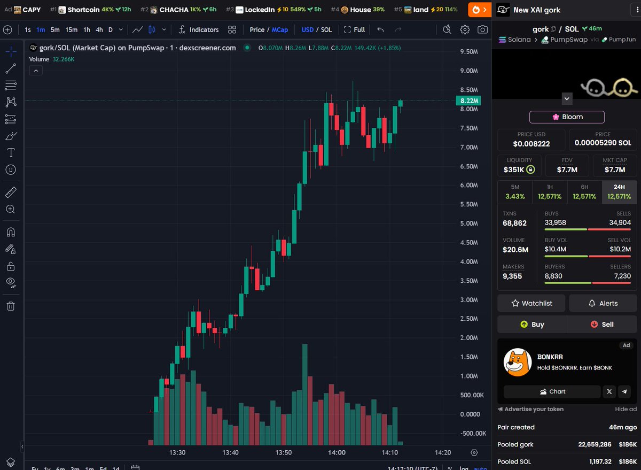Viewport: 641px width, 470px height.
Task: Switch to line chart style icon
Action: [138, 29]
